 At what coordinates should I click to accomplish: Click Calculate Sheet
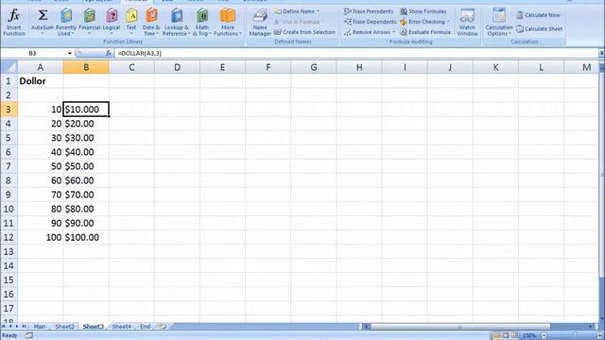click(540, 29)
